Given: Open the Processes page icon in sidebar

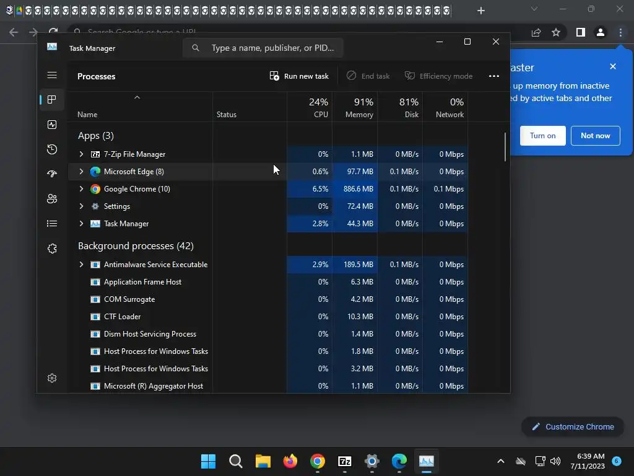Looking at the screenshot, I should [52, 100].
